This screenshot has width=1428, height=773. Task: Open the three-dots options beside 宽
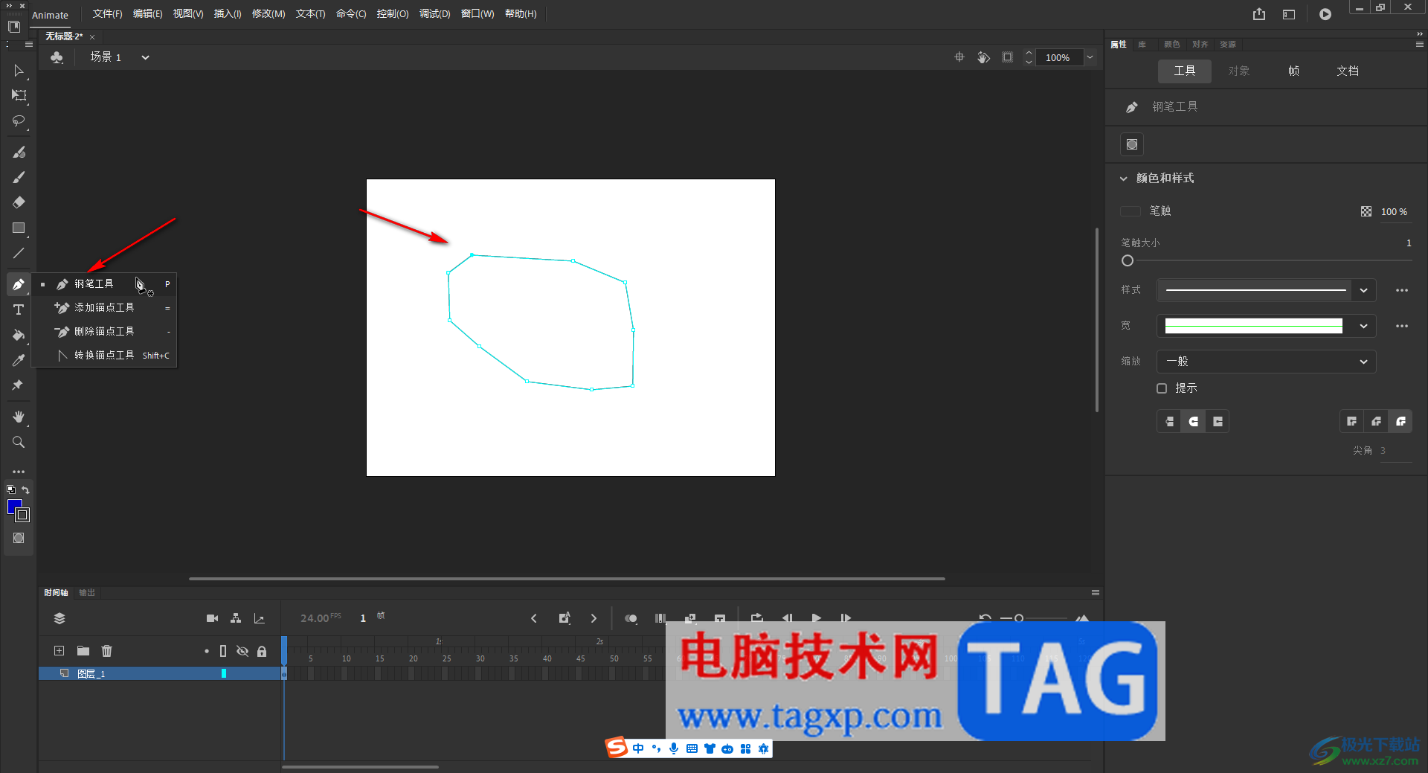(x=1402, y=326)
